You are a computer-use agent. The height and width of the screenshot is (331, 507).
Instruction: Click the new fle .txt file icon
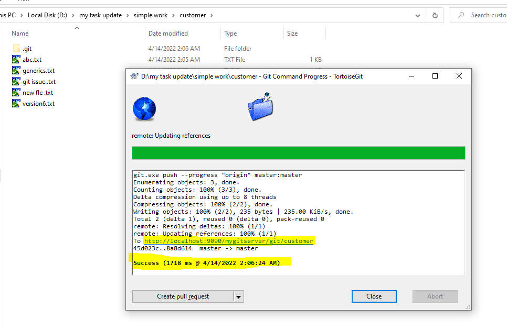(x=16, y=92)
